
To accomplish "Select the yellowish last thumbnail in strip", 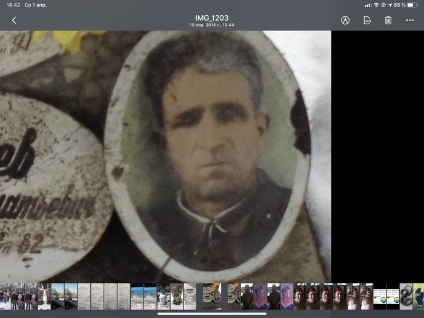I will pyautogui.click(x=419, y=296).
